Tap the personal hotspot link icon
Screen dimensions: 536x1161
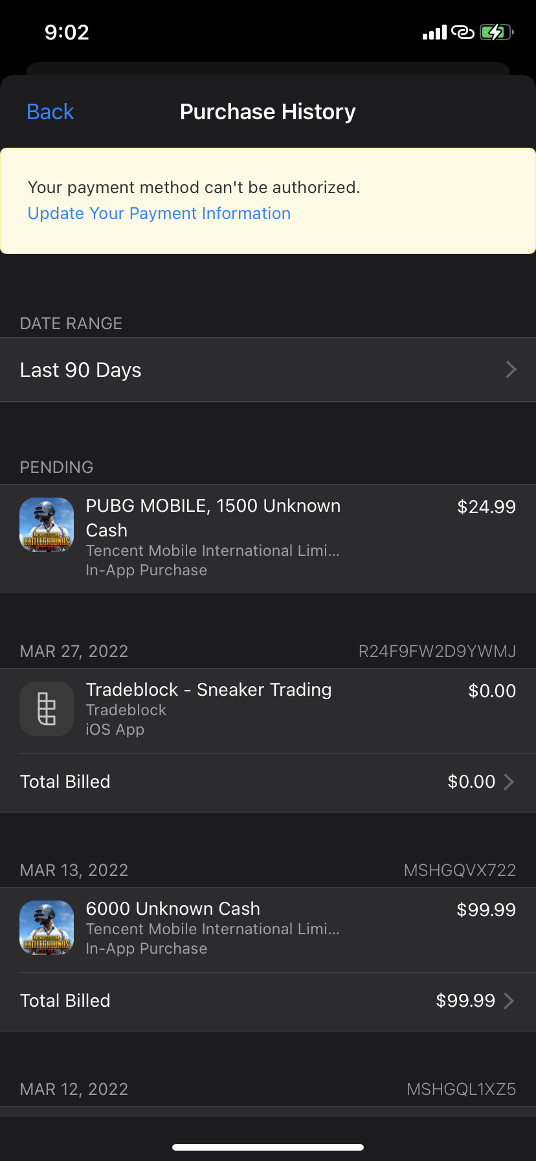pyautogui.click(x=463, y=32)
